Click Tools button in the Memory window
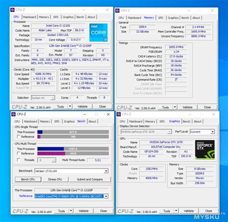Image resolution: width=228 pixels, height=222 pixels. click(165, 107)
